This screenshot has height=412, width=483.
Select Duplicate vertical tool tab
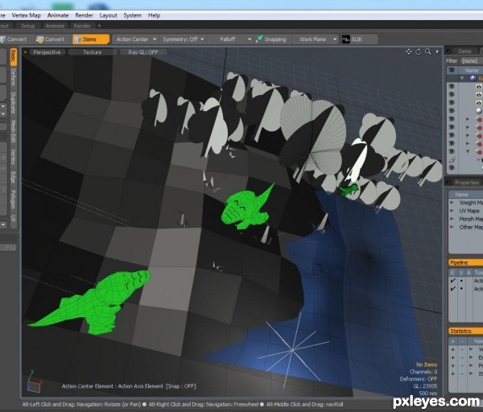(x=13, y=103)
